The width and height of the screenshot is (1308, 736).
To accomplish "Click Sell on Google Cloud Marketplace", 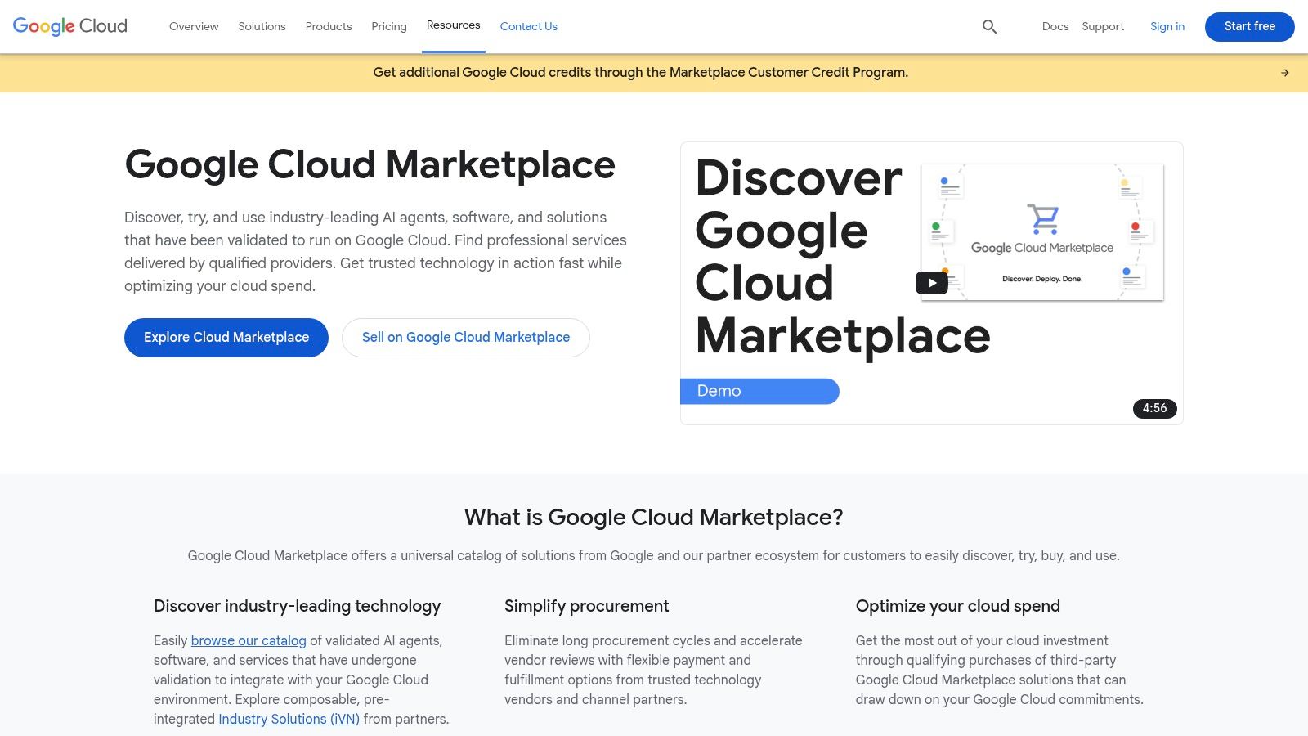I will tap(465, 337).
